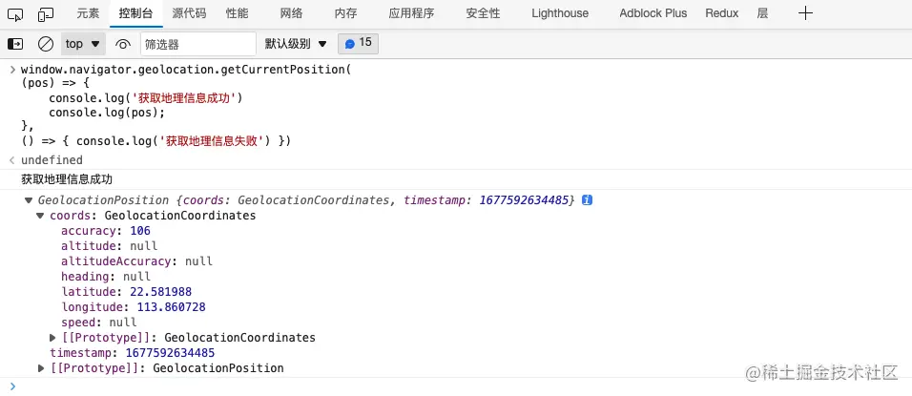Viewport: 912px width, 396px height.
Task: Add a new DevTools tab with plus icon
Action: pos(806,13)
